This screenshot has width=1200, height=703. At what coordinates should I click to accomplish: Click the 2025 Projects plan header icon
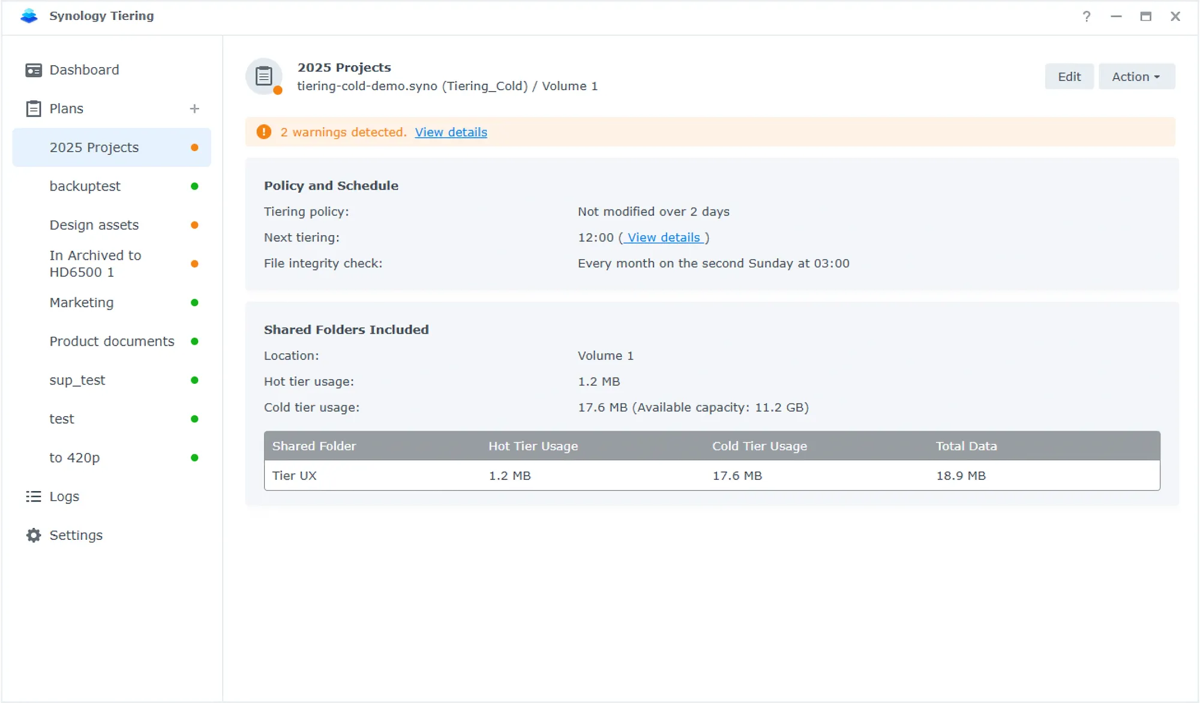264,77
